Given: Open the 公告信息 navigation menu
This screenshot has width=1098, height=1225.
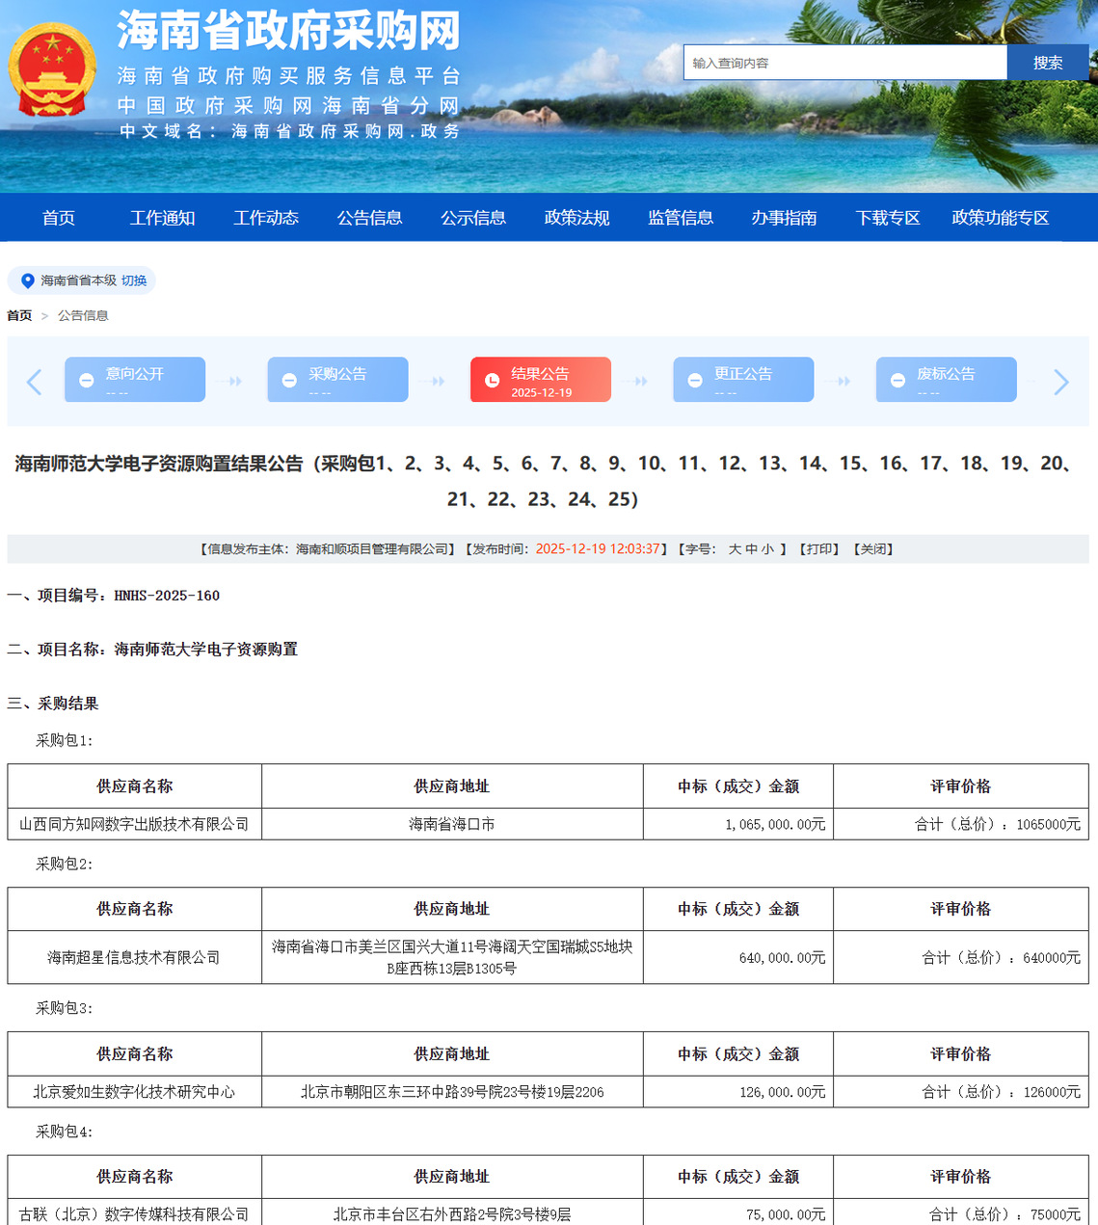Looking at the screenshot, I should [x=369, y=218].
